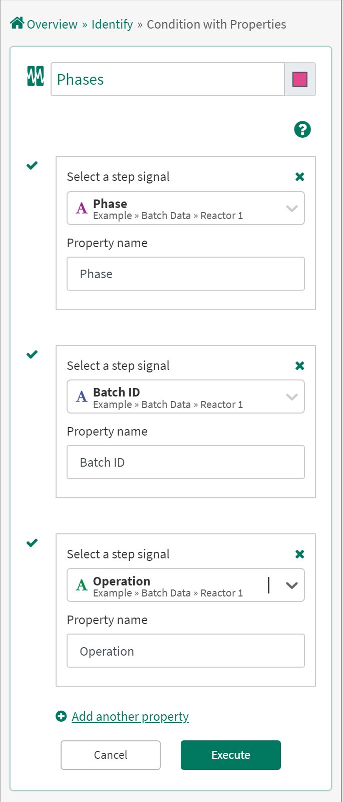Open the Batch ID signal selection dropdown

click(292, 396)
